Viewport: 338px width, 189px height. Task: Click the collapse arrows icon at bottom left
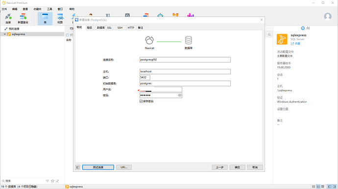pos(57,181)
